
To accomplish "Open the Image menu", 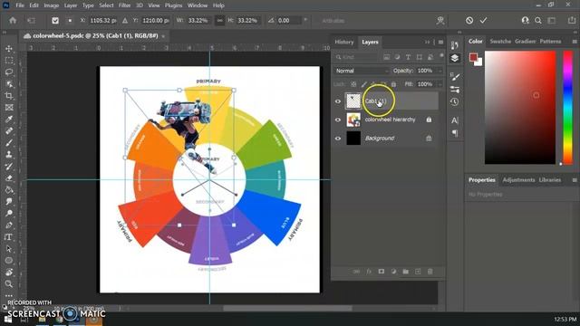I will tap(52, 5).
